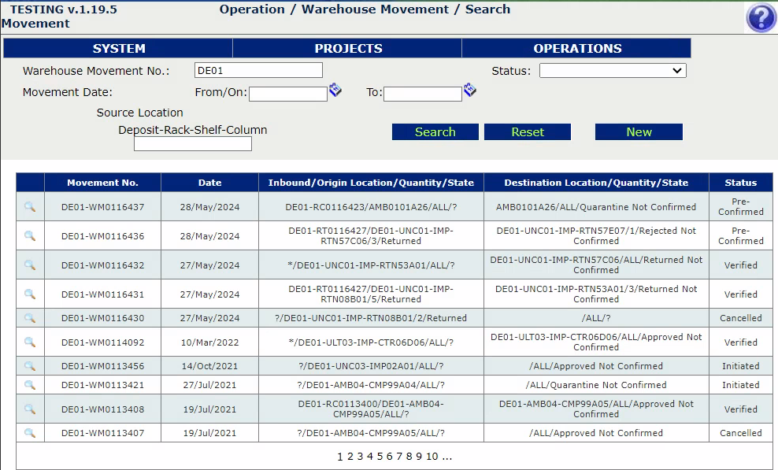
Task: Focus the To date field
Action: pos(423,94)
